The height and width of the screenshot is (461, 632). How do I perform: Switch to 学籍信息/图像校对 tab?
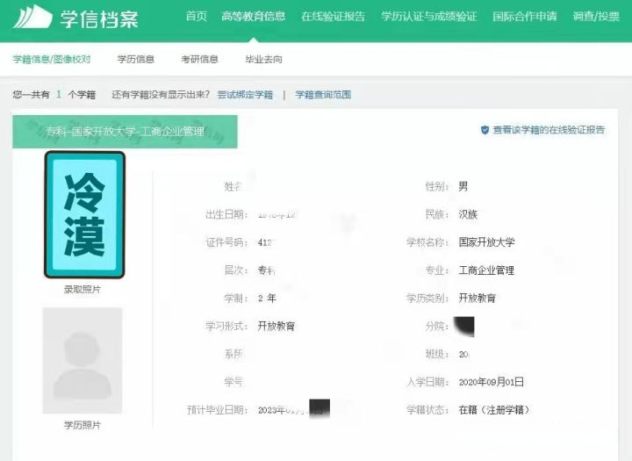tap(52, 60)
